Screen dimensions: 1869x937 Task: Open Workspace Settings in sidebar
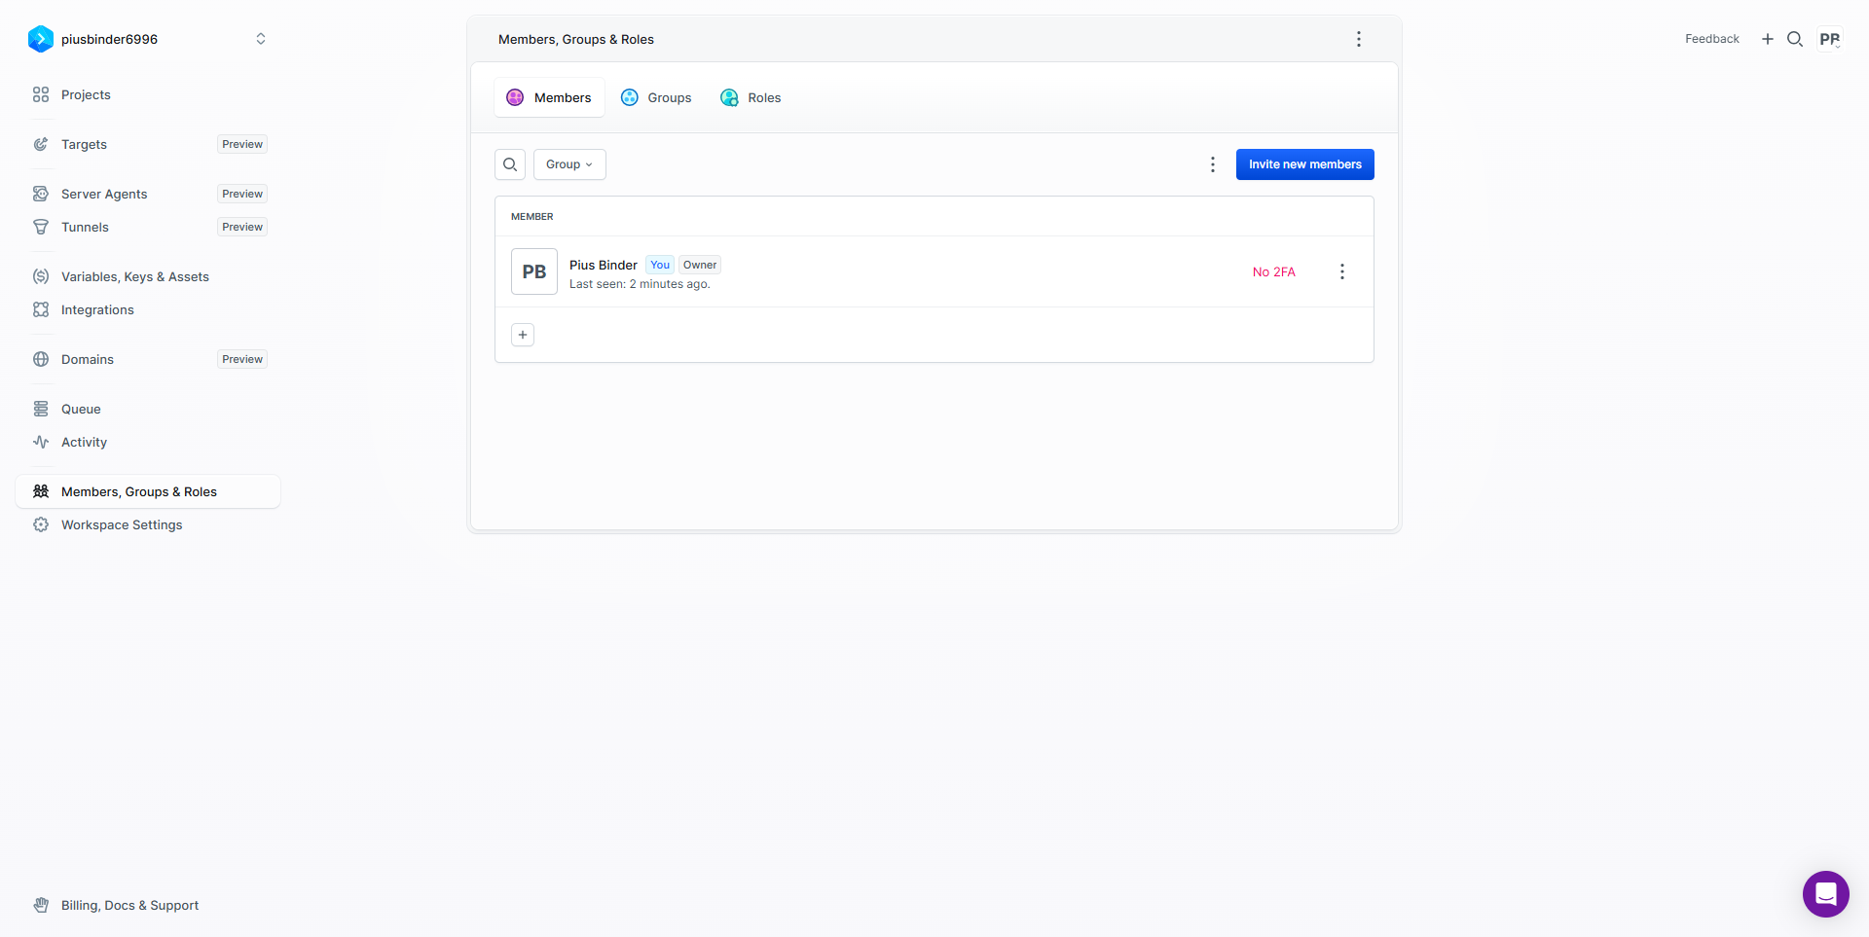(x=122, y=524)
